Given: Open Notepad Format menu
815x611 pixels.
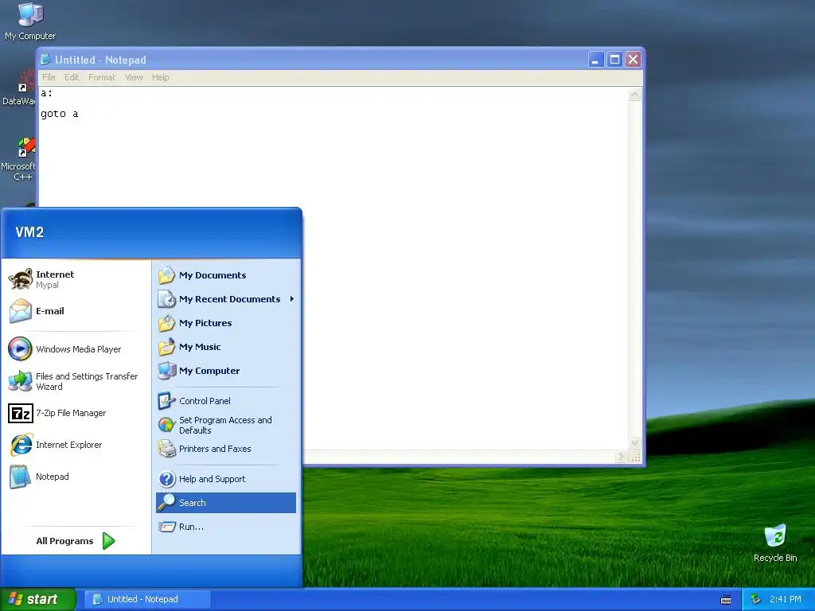Looking at the screenshot, I should (x=102, y=77).
